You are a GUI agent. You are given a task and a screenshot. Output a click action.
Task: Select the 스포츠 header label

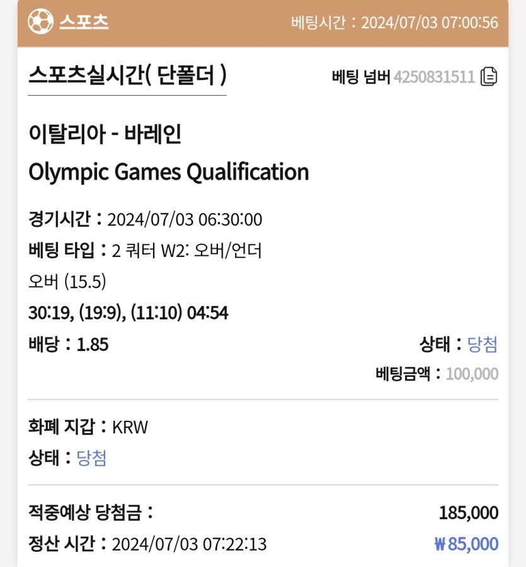pos(84,22)
